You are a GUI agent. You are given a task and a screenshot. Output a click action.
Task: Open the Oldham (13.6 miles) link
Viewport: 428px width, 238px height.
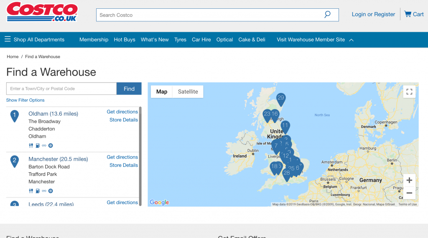click(53, 114)
